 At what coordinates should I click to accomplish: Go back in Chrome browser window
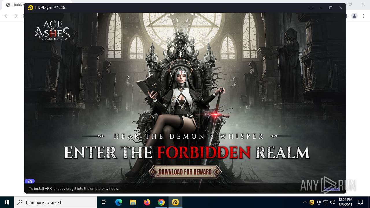click(x=6, y=16)
